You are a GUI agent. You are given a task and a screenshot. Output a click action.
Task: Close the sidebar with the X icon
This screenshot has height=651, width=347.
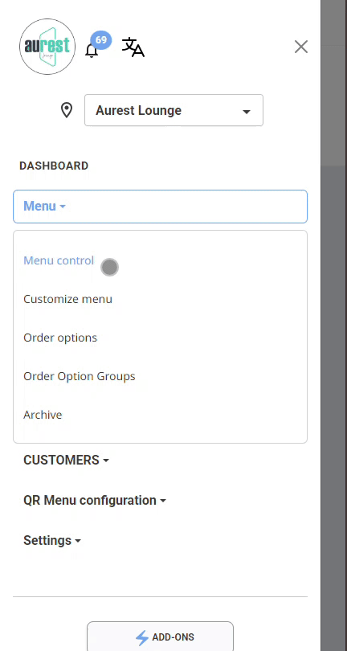[x=301, y=47]
